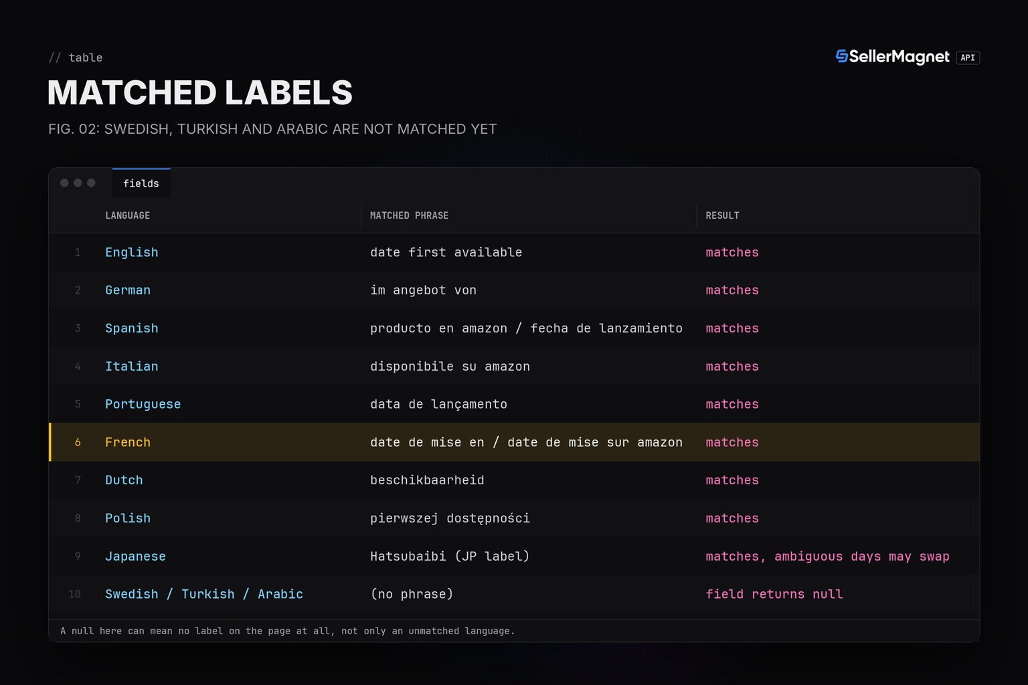
Task: Select the Spanish language cell
Action: pyautogui.click(x=132, y=328)
